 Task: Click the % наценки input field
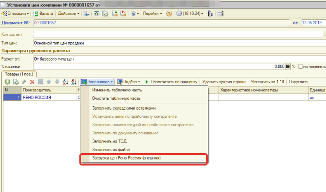159,67
